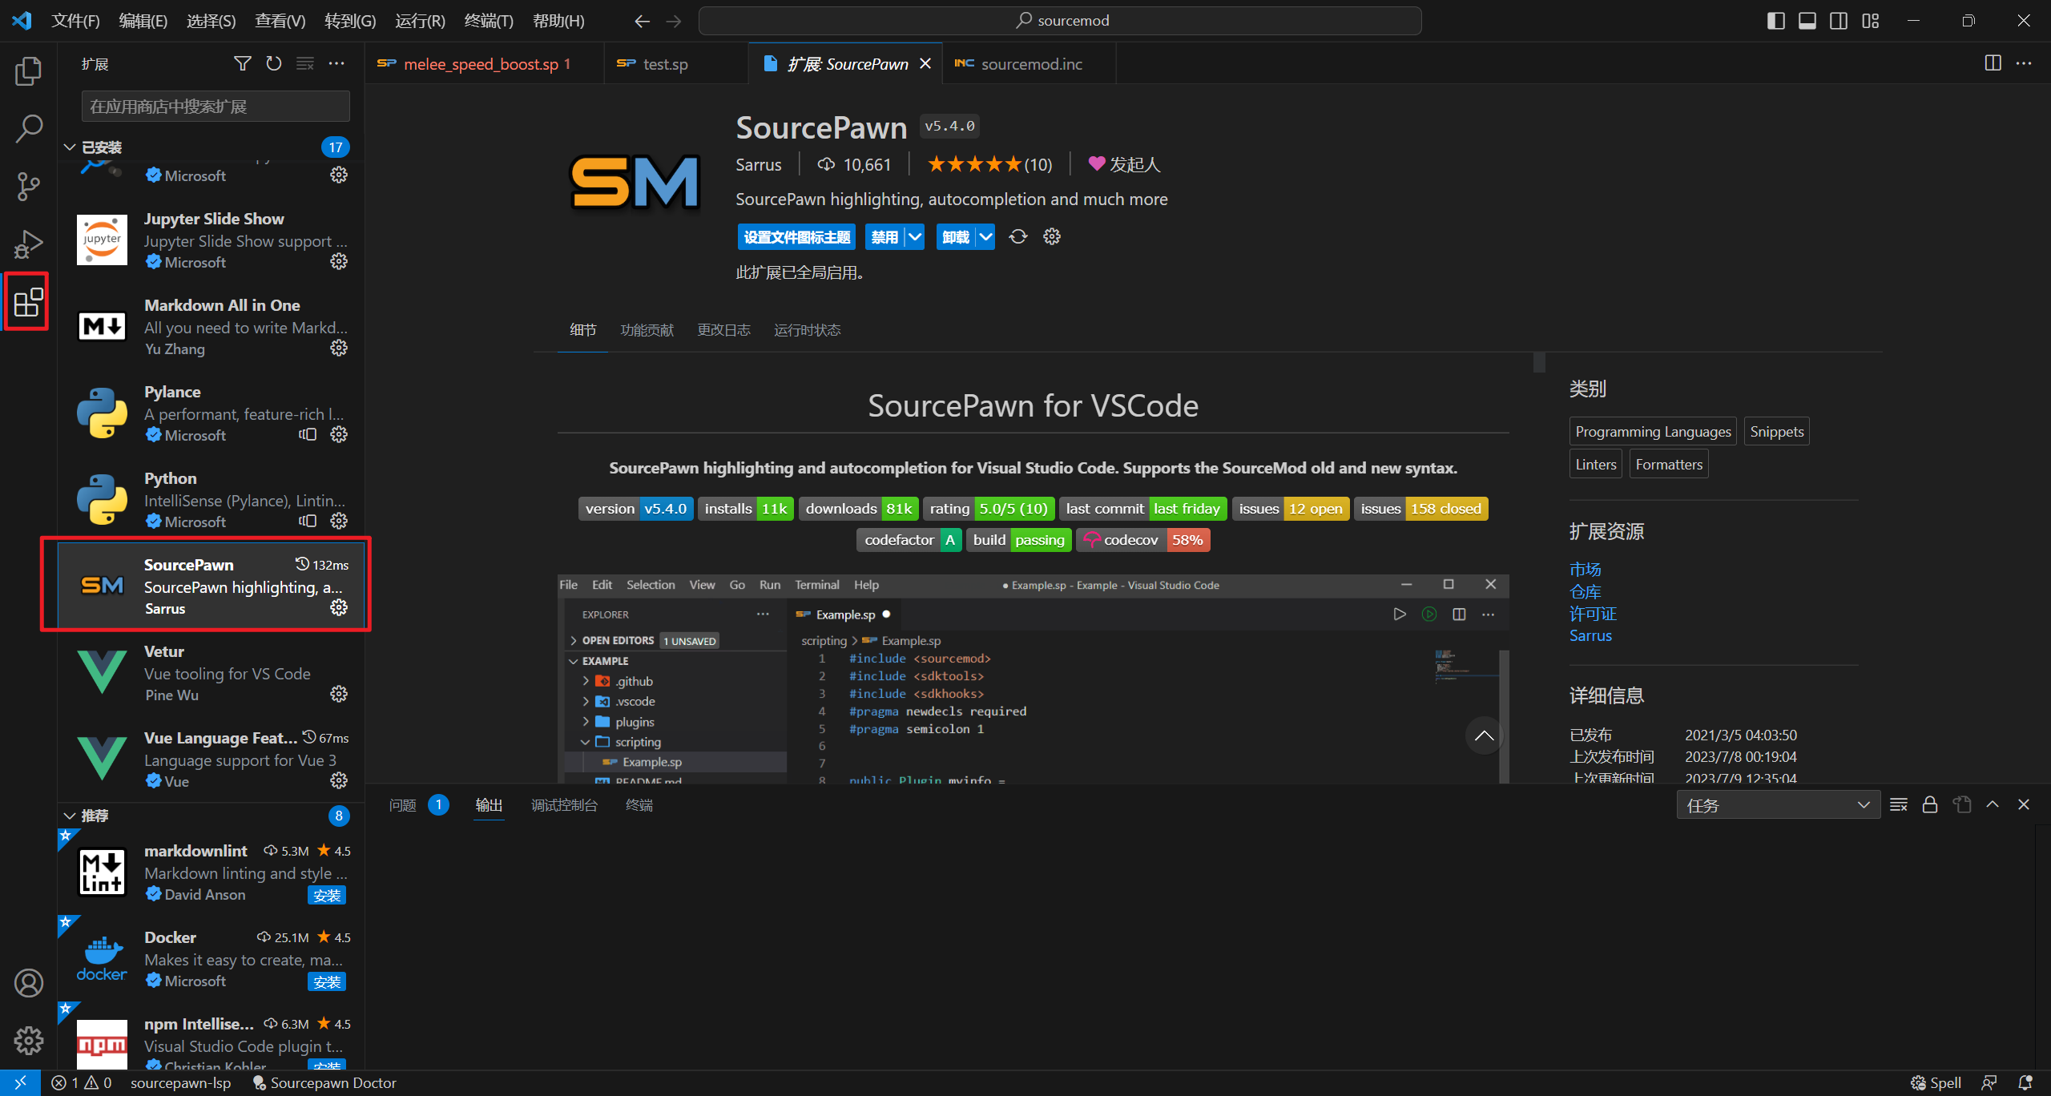Open Jupyter Slide Show manage gear
This screenshot has height=1096, width=2051.
pyautogui.click(x=339, y=261)
